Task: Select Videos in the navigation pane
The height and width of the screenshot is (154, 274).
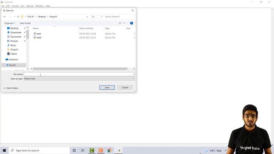Action: [x=14, y=54]
